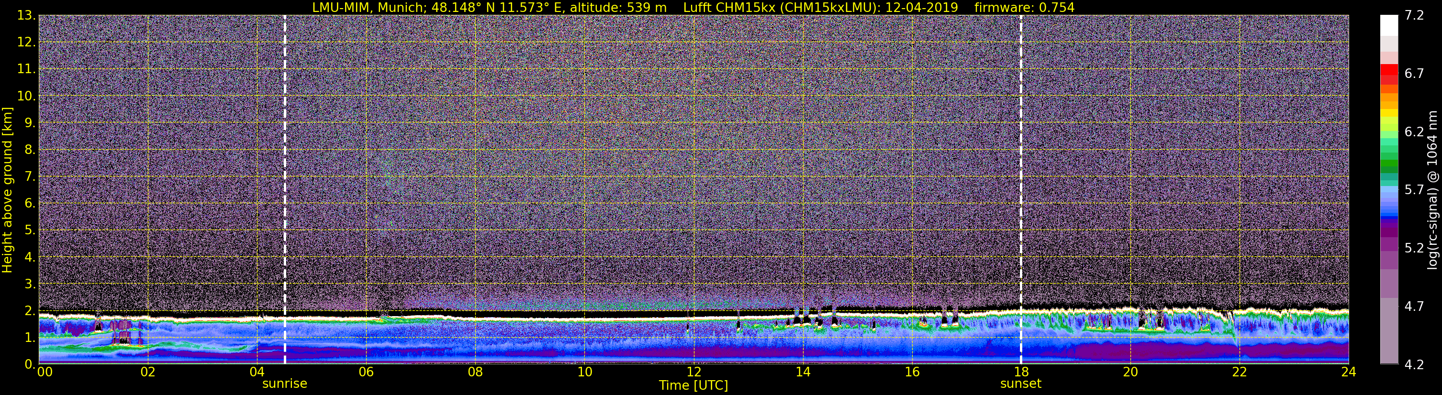Screen dimensions: 1442x395
Task: Click the y-axis tick label '3.'
Action: click(x=30, y=284)
